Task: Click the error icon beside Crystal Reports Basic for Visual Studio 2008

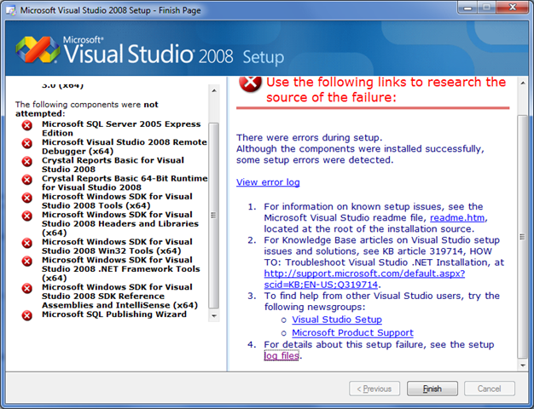Action: click(x=27, y=162)
